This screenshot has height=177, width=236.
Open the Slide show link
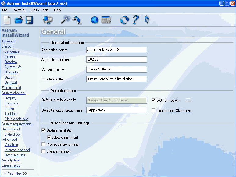point(12,134)
